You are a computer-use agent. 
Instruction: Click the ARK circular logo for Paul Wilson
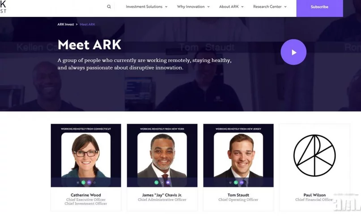pos(314,156)
